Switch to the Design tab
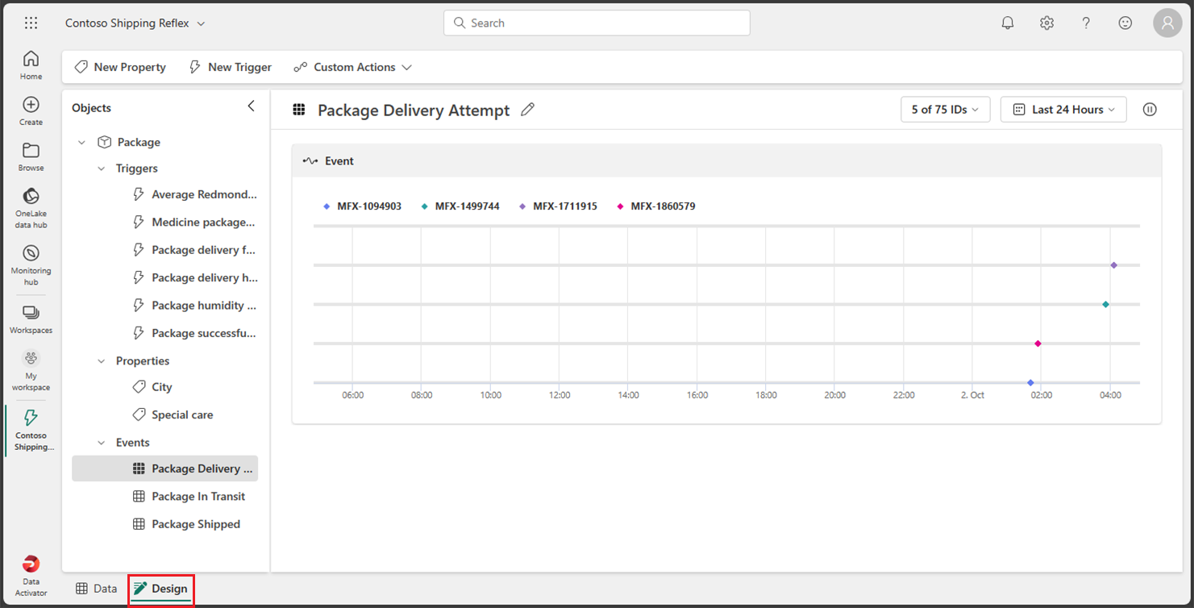Screen dimensions: 1194x608 click(x=161, y=589)
